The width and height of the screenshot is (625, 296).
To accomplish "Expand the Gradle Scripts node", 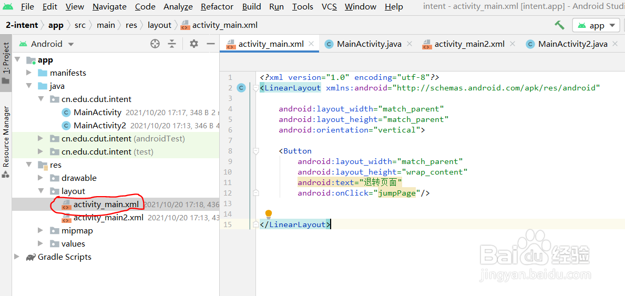I will click(17, 257).
